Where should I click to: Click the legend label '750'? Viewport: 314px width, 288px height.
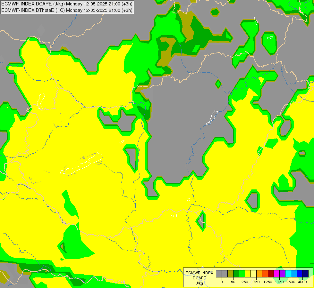256,282
